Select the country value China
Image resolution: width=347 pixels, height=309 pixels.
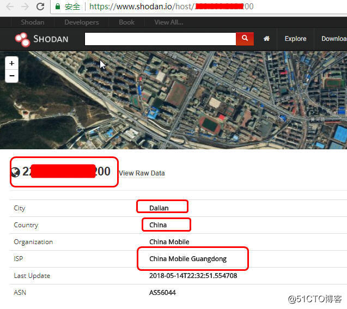click(x=158, y=225)
